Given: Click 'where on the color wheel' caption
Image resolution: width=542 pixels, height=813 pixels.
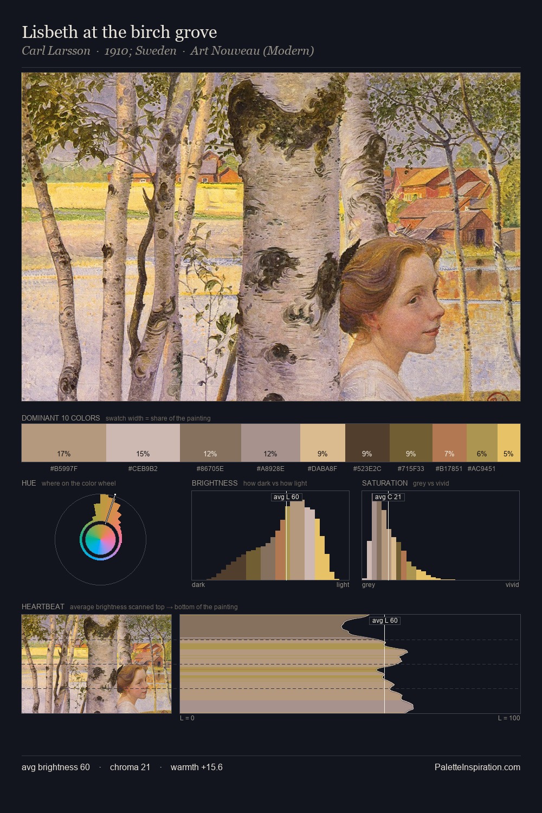Looking at the screenshot, I should click(x=79, y=483).
